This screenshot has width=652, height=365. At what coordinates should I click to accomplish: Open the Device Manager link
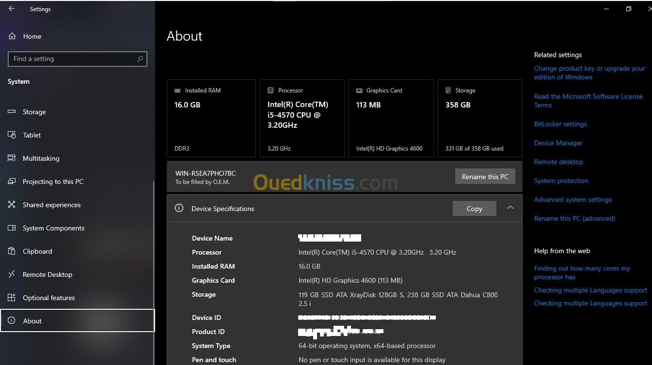click(x=558, y=143)
